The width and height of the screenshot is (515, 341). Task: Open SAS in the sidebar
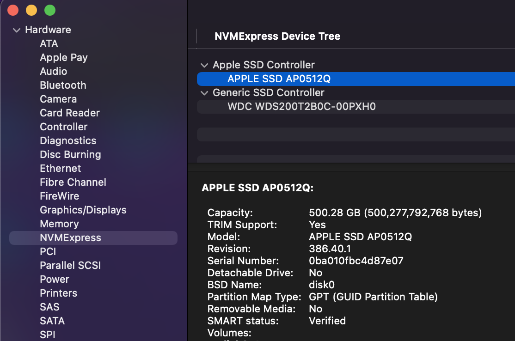coord(49,307)
